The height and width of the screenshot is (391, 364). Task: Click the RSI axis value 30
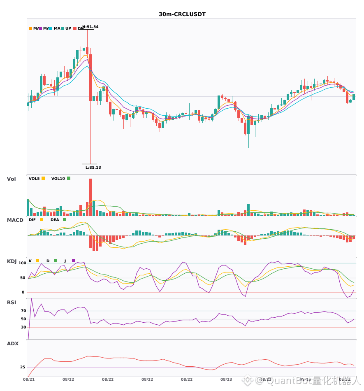click(x=23, y=327)
